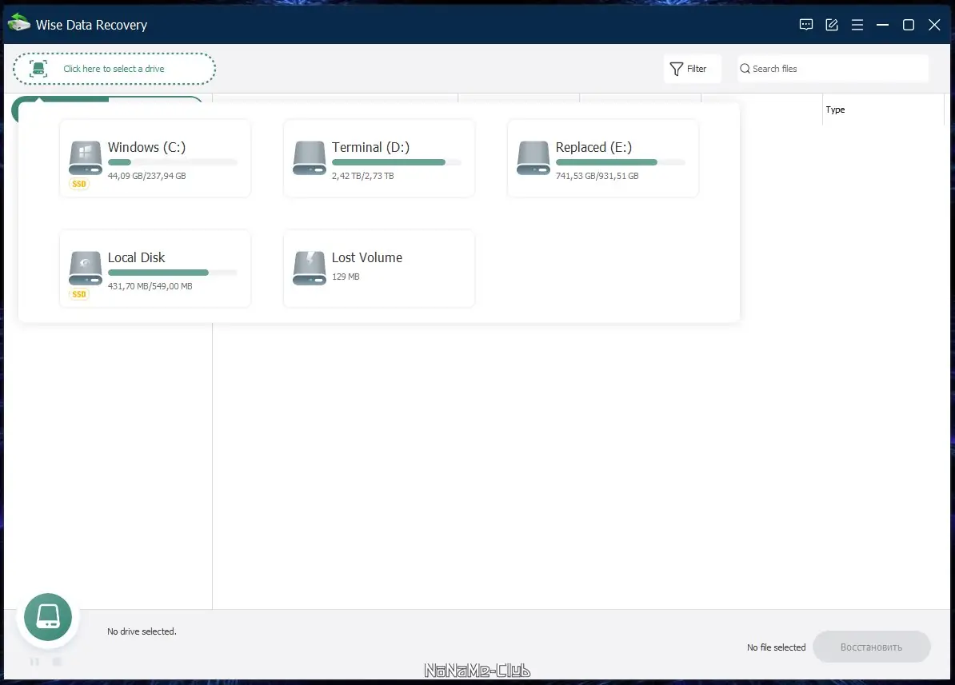Click the funnel filter icon
The width and height of the screenshot is (955, 685).
tap(676, 69)
